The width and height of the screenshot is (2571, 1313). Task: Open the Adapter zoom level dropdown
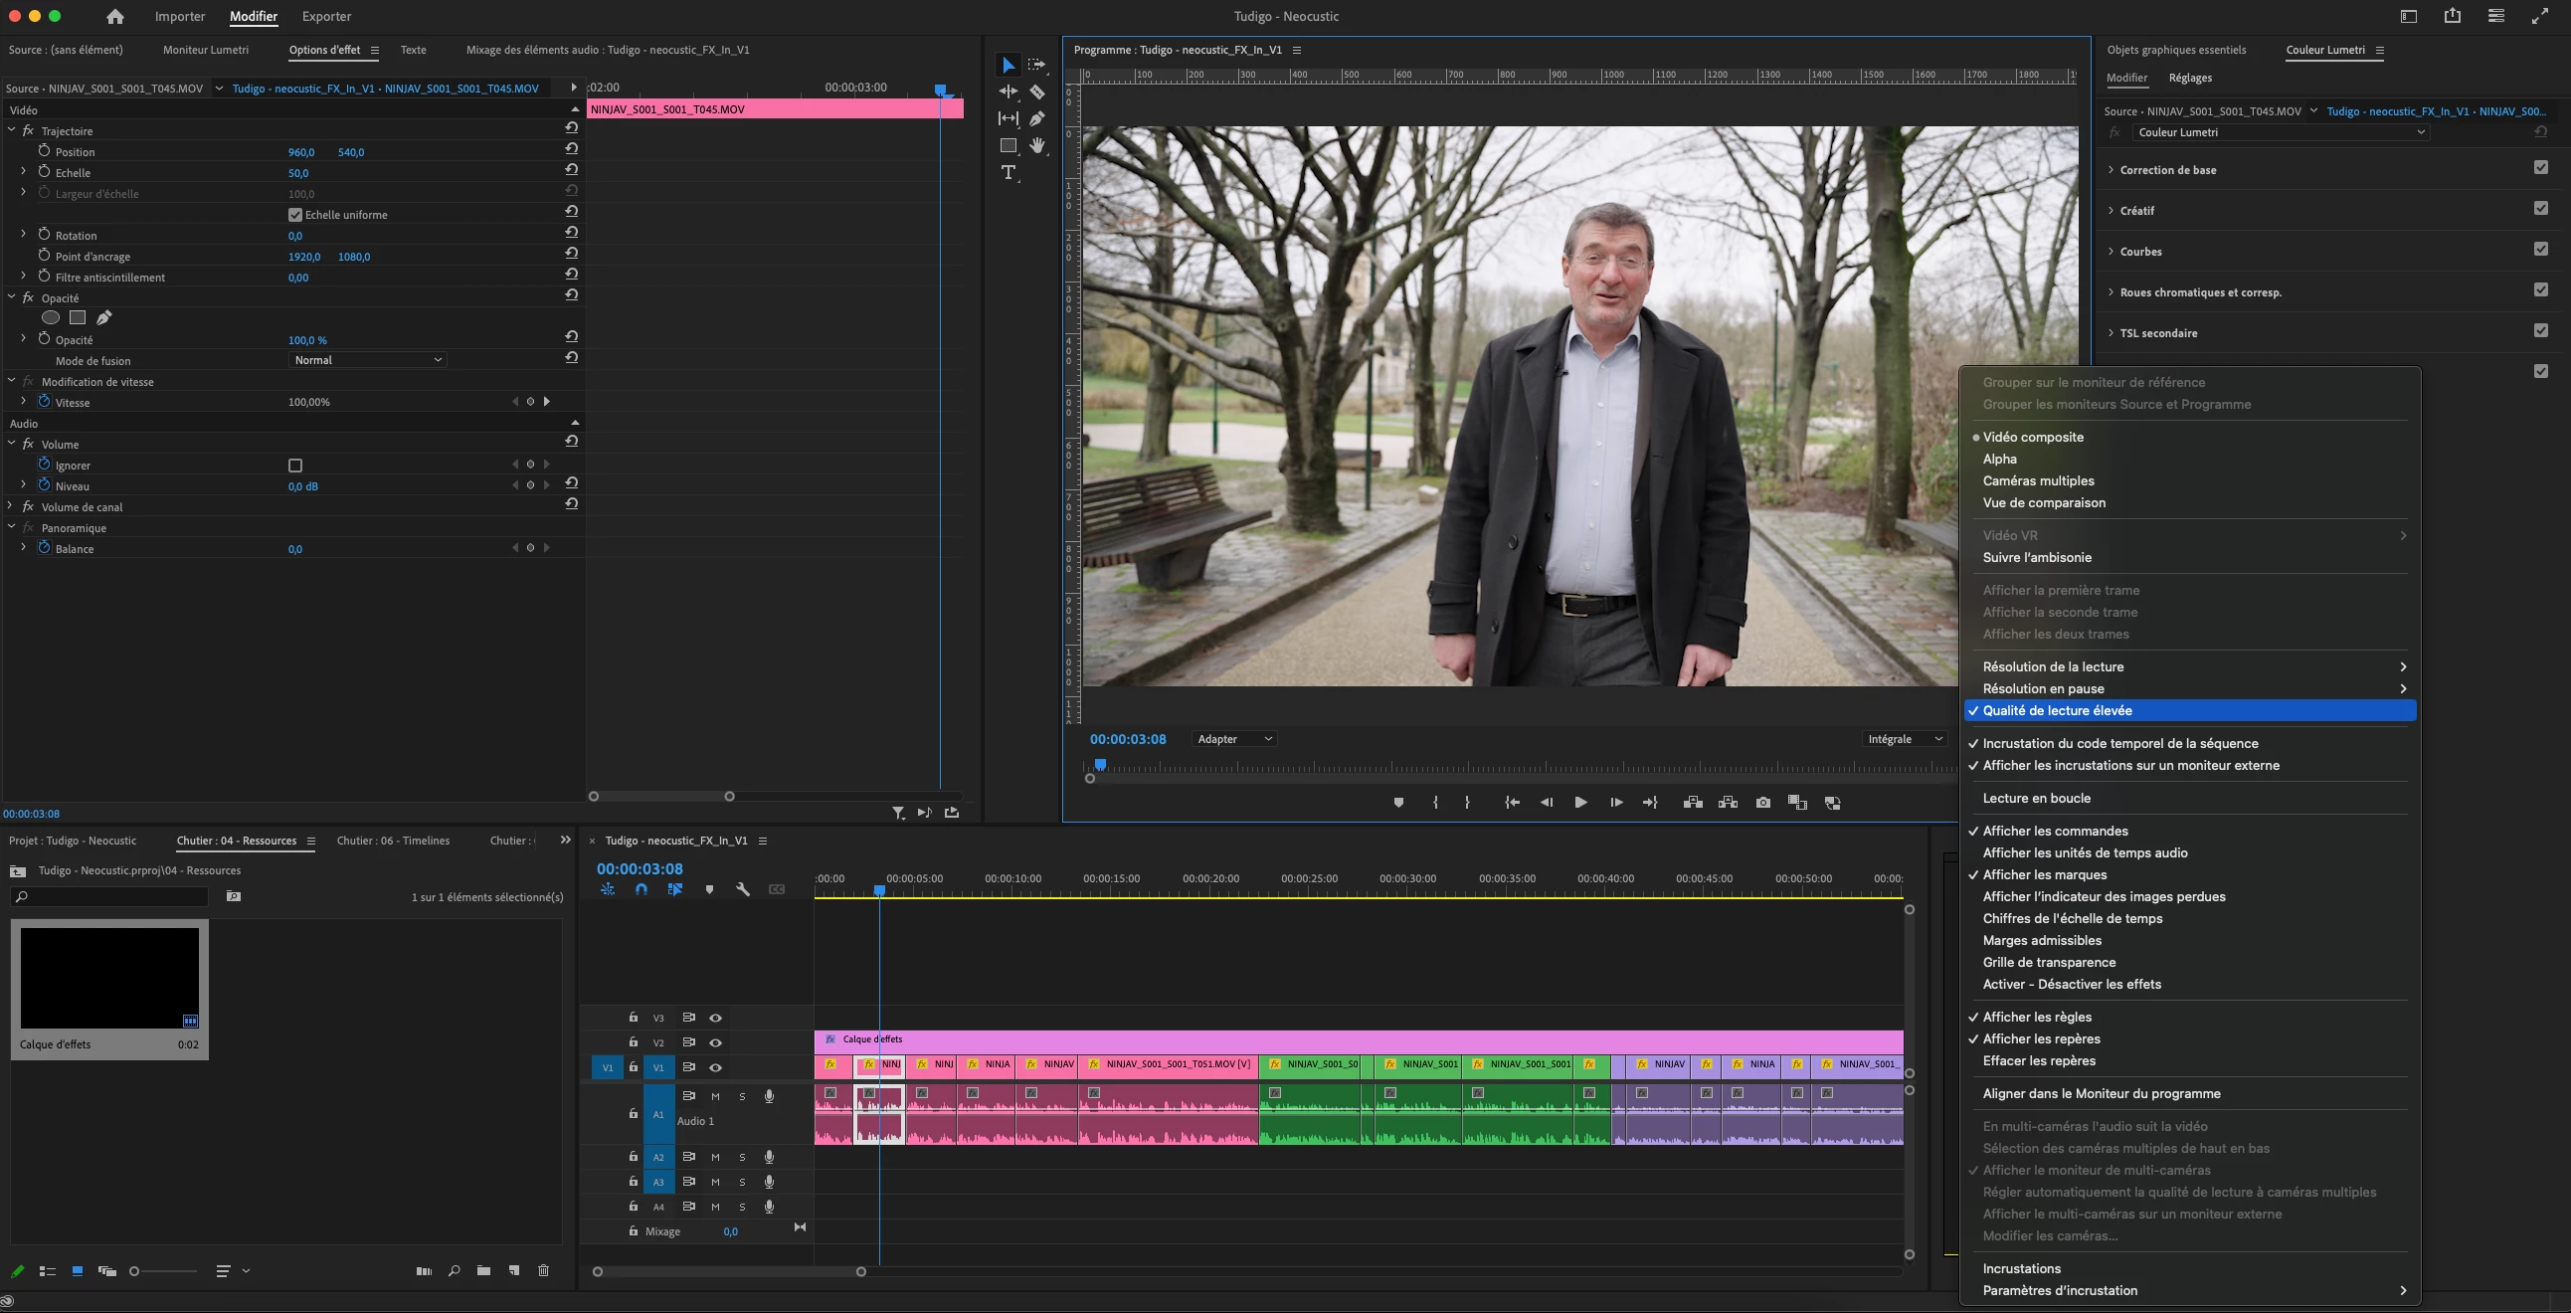click(x=1234, y=739)
